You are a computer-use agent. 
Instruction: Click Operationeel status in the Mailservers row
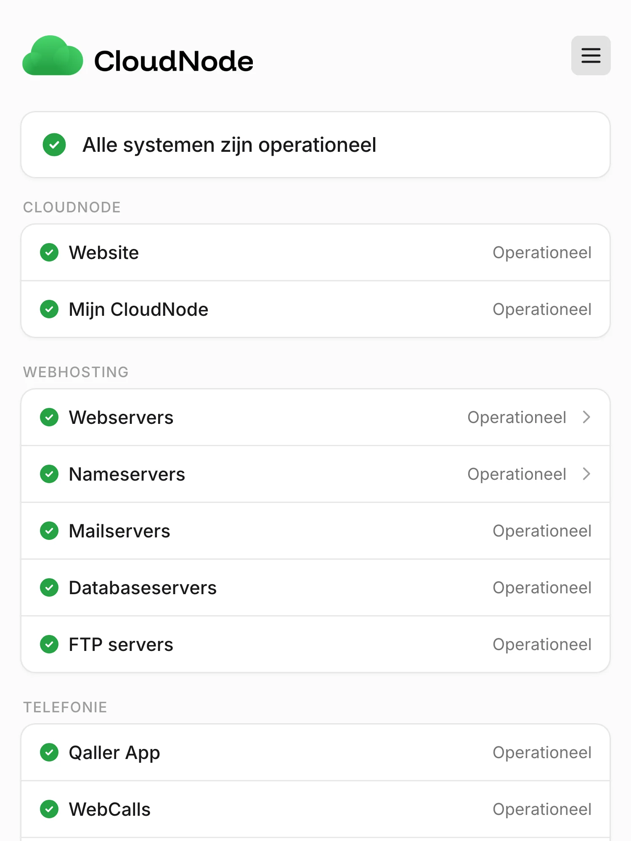(x=542, y=532)
